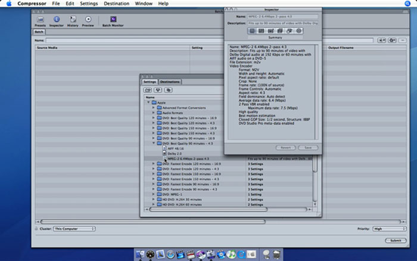
Task: Expand HD DVD: H.264 30 minutes folder
Action: 154,199
